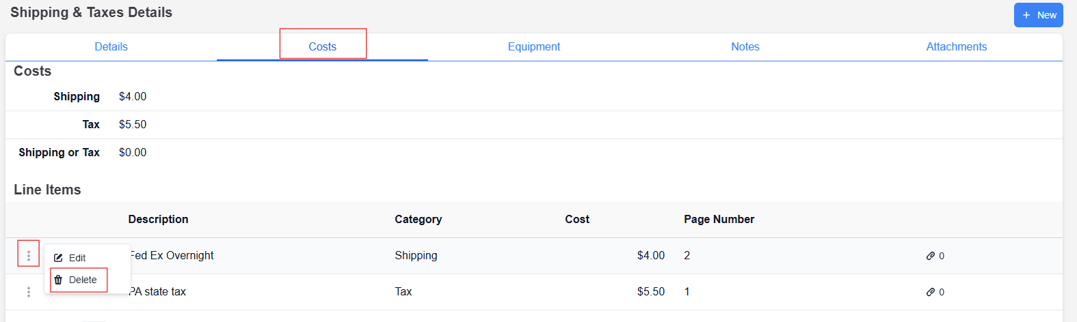1077x322 pixels.
Task: Select the PA state tax description cell
Action: tap(158, 291)
